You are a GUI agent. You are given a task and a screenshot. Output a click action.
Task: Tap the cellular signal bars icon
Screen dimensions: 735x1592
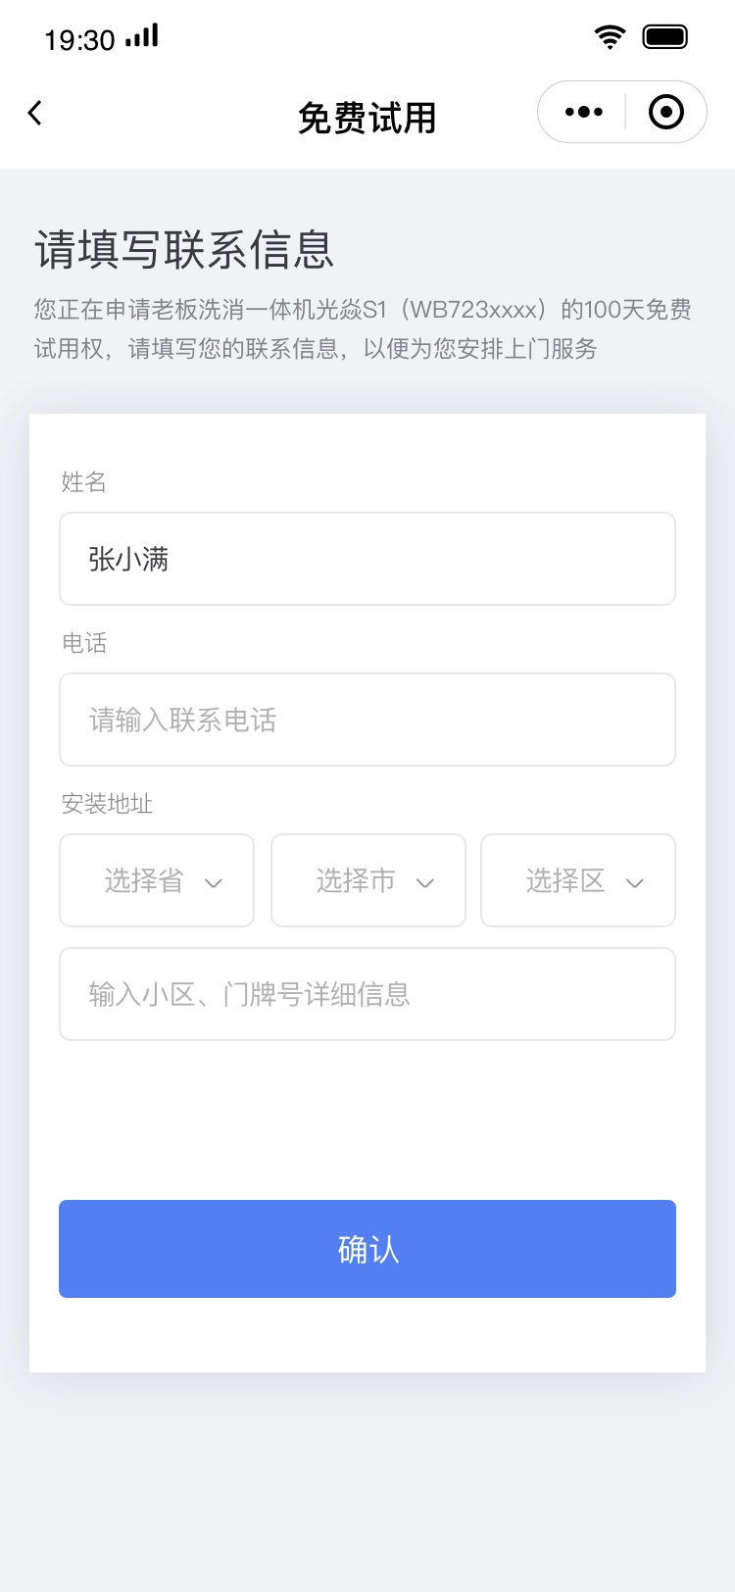tap(142, 37)
